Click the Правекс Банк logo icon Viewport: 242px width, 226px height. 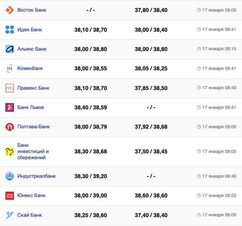pos(10,88)
